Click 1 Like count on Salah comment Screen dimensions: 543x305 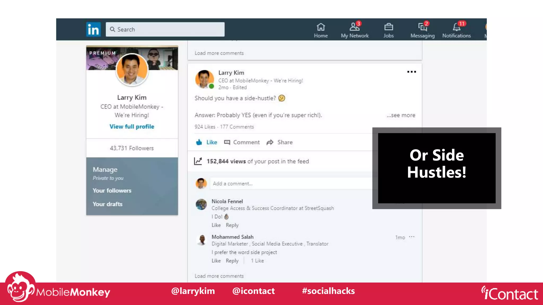pos(257,261)
